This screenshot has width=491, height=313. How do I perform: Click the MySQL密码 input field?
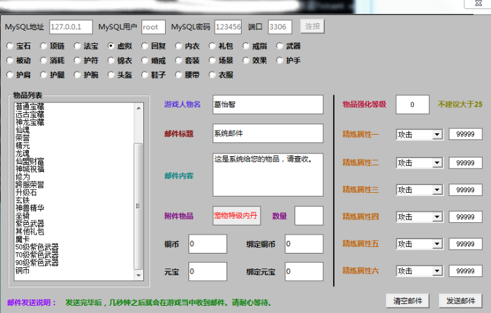pos(228,27)
